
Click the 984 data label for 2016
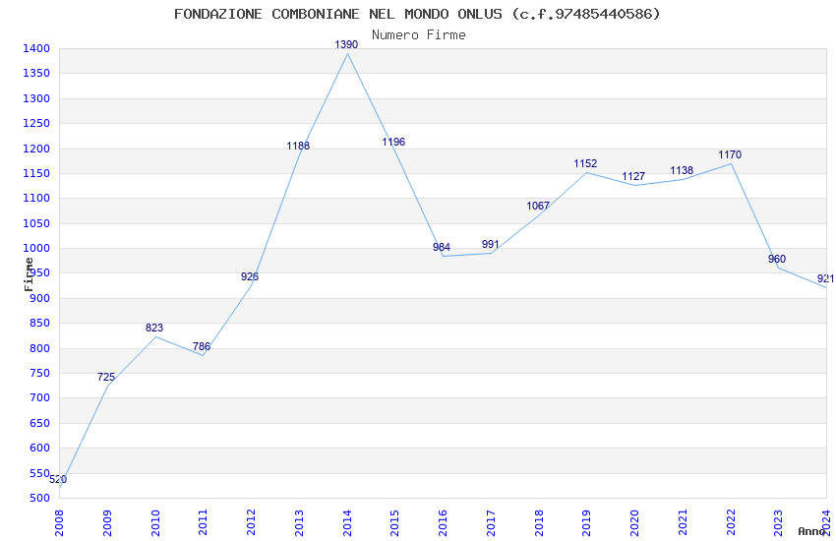(442, 247)
